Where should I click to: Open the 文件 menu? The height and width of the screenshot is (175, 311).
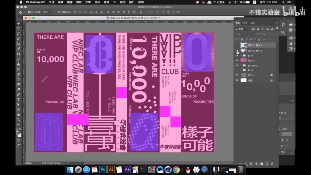pyautogui.click(x=51, y=2)
